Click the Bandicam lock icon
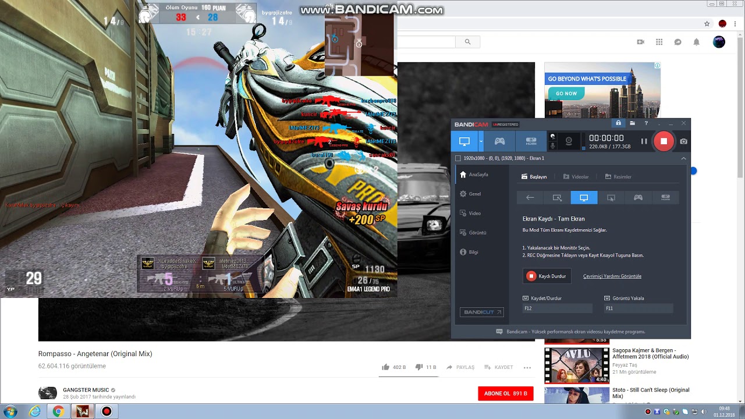 [618, 123]
